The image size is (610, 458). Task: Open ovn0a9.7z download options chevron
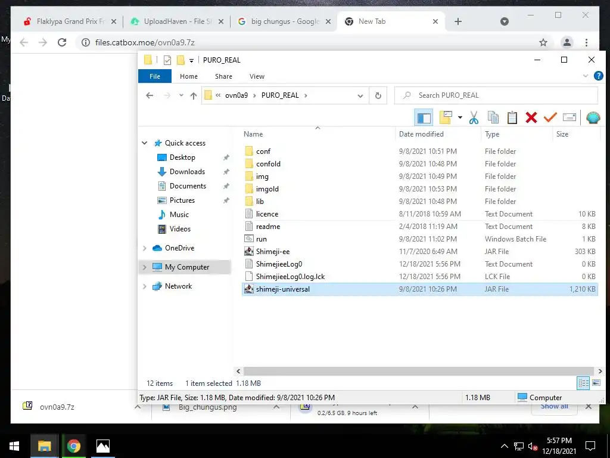coord(138,407)
